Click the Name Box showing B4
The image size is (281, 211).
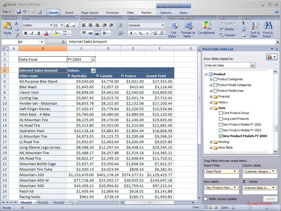tap(20, 42)
